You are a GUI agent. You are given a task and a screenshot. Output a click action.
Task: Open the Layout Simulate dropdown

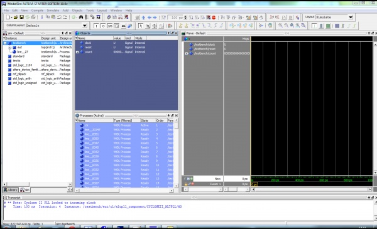pos(351,18)
